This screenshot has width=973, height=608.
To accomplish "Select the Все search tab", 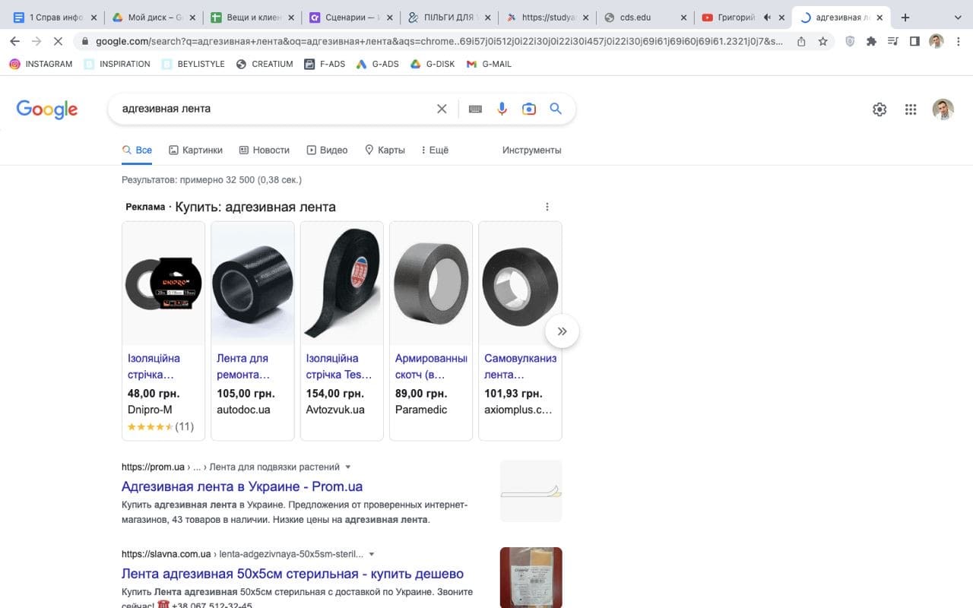I will 137,150.
